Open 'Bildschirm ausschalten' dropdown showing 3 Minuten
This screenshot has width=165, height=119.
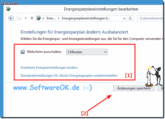click(87, 52)
